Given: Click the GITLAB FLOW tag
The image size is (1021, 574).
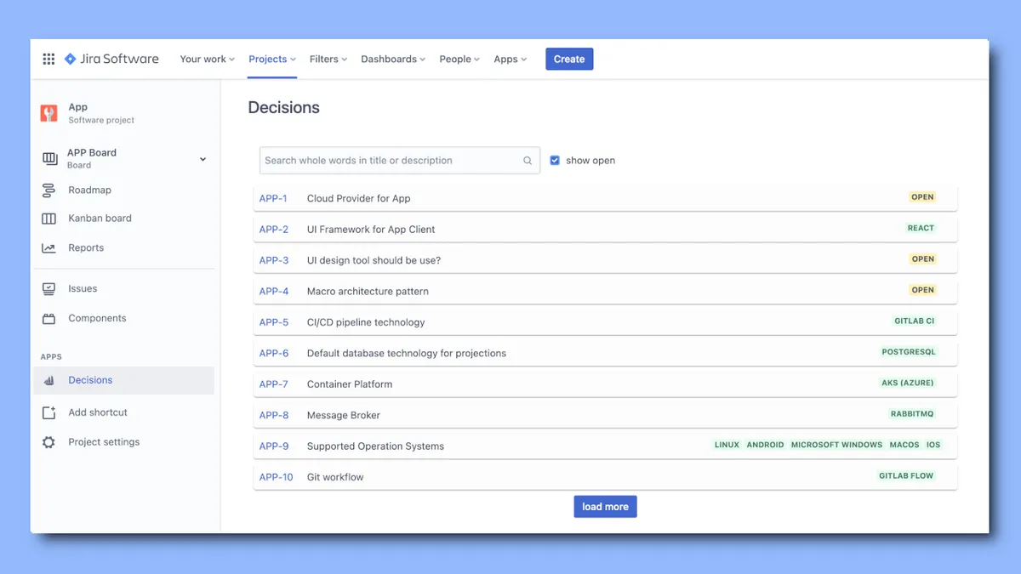Looking at the screenshot, I should (906, 476).
